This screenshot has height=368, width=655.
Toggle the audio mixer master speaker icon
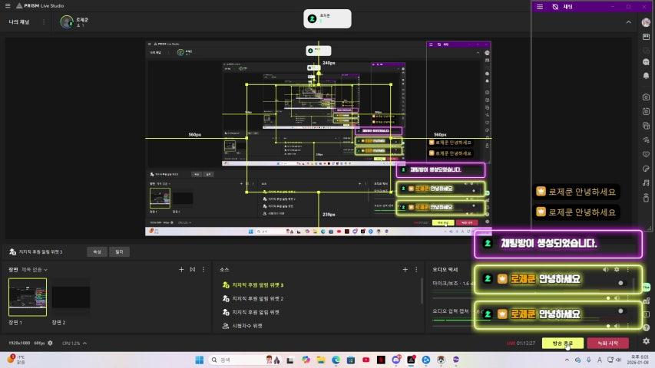606,270
